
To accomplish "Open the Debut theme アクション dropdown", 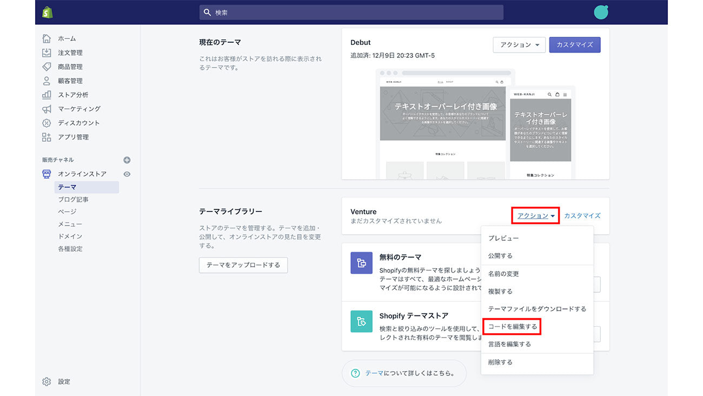I will coord(519,45).
